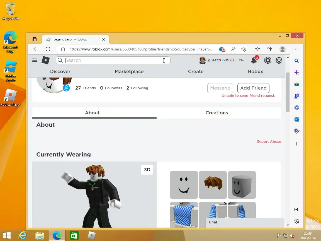
Task: Open the Tools briefcase sidebar icon
Action: [x=297, y=84]
